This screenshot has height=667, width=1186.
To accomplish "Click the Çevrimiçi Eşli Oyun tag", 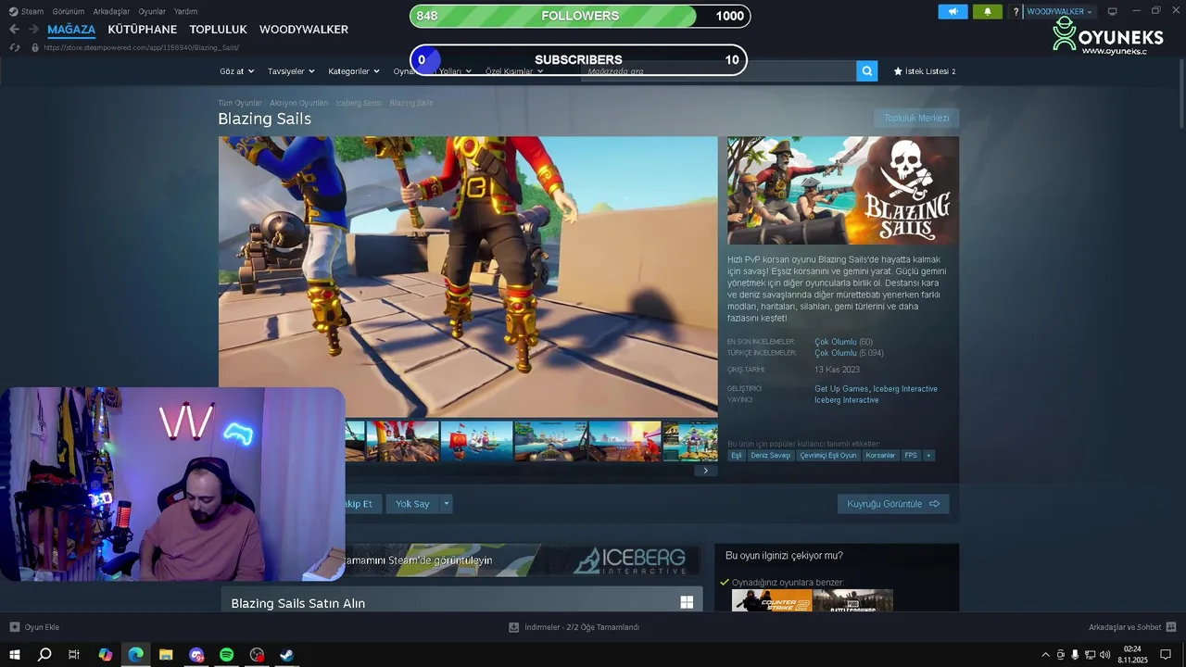I will click(x=828, y=455).
